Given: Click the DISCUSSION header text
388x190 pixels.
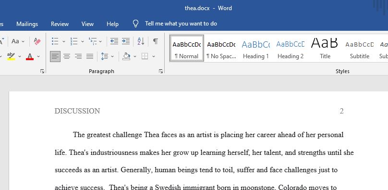Looking at the screenshot, I should [x=77, y=111].
